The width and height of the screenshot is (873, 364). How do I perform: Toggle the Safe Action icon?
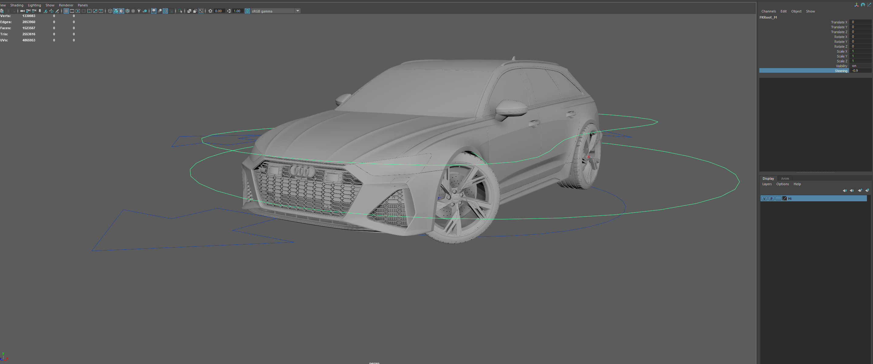pyautogui.click(x=95, y=11)
